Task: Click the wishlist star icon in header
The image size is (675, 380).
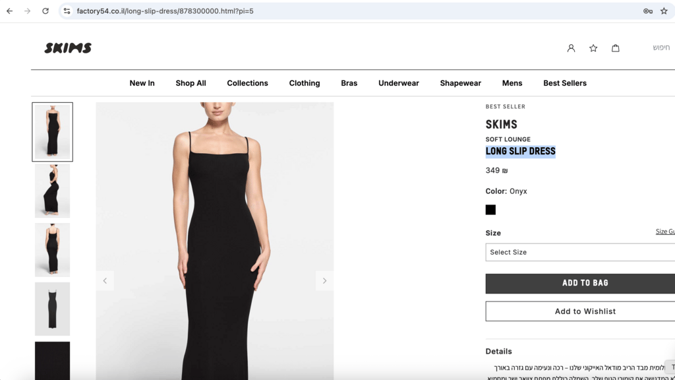Action: [593, 48]
